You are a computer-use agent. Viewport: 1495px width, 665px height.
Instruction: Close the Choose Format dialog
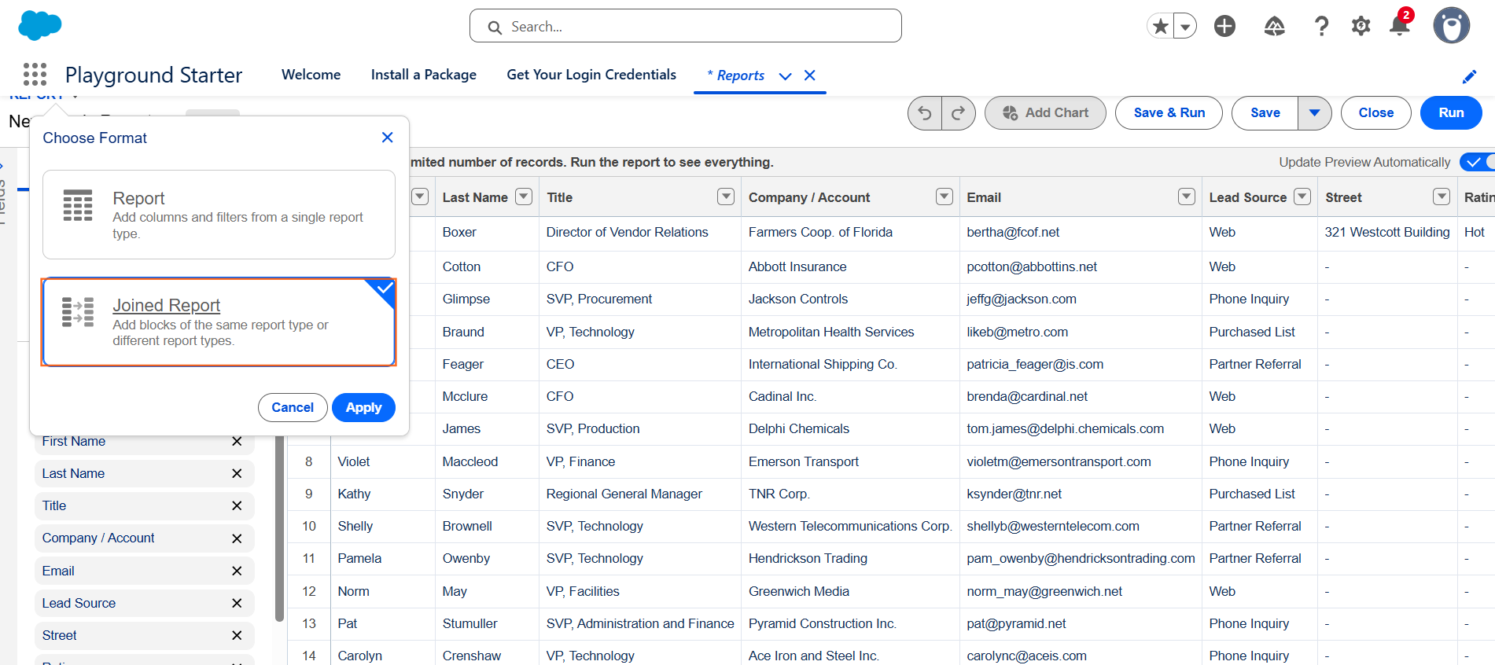point(387,138)
